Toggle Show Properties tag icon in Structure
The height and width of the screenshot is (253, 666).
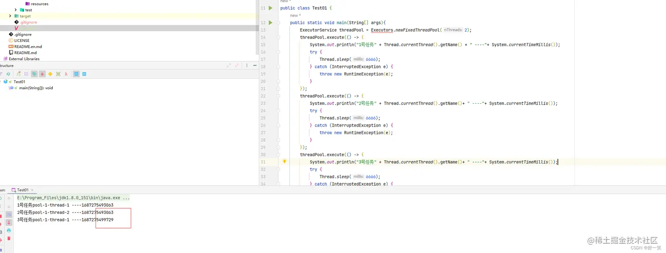34,74
